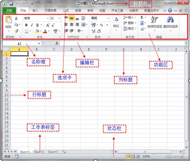Click the Cut scissors icon
The height and width of the screenshot is (161, 190).
tap(16, 18)
